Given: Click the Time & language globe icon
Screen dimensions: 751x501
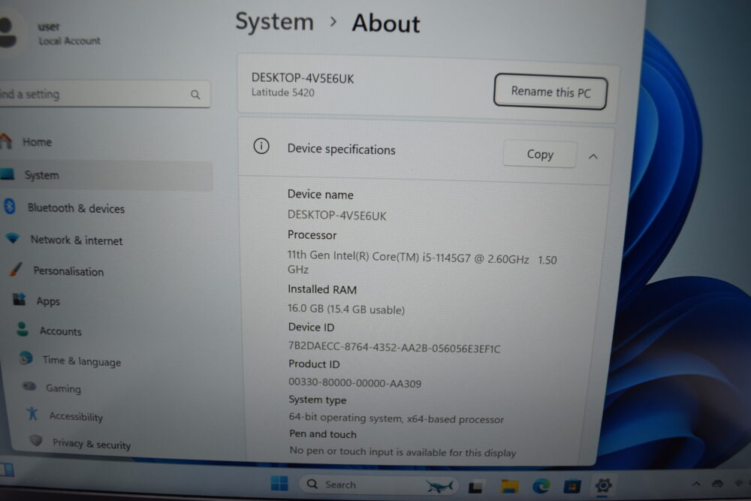Looking at the screenshot, I should coord(26,358).
